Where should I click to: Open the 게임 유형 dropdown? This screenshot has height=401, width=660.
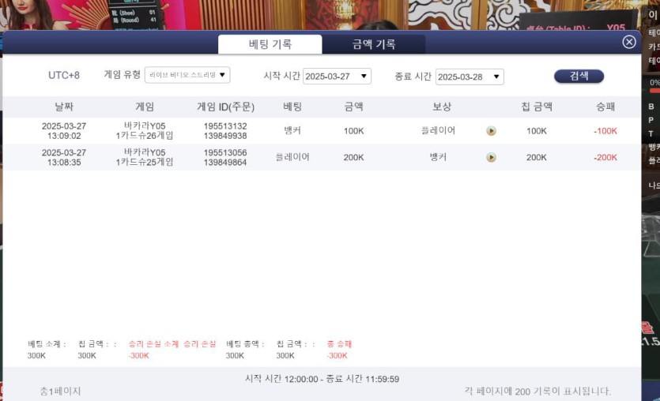tap(187, 75)
